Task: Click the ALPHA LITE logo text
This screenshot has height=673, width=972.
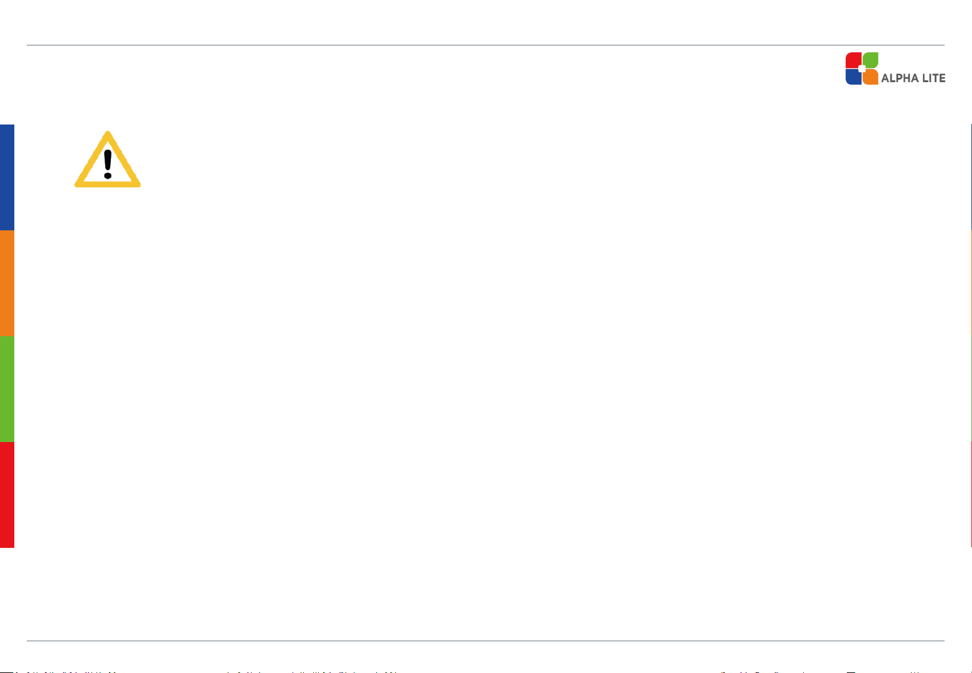Action: (x=913, y=78)
